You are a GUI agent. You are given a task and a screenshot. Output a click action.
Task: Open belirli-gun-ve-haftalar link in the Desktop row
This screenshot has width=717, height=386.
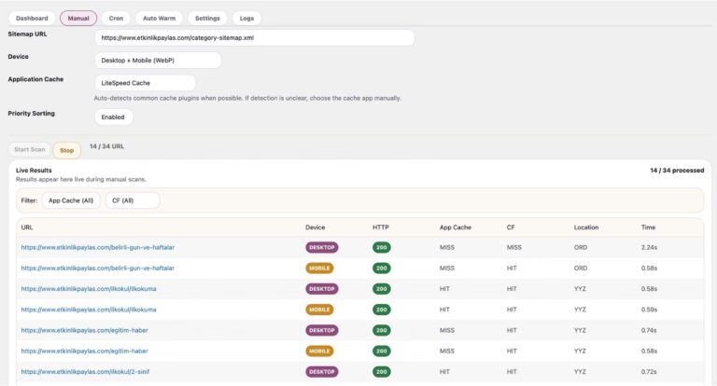coord(98,248)
